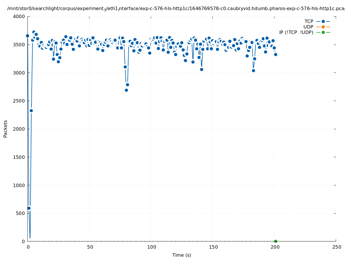
Task: Click the 1500 tick label on y-axis
Action: point(19,157)
